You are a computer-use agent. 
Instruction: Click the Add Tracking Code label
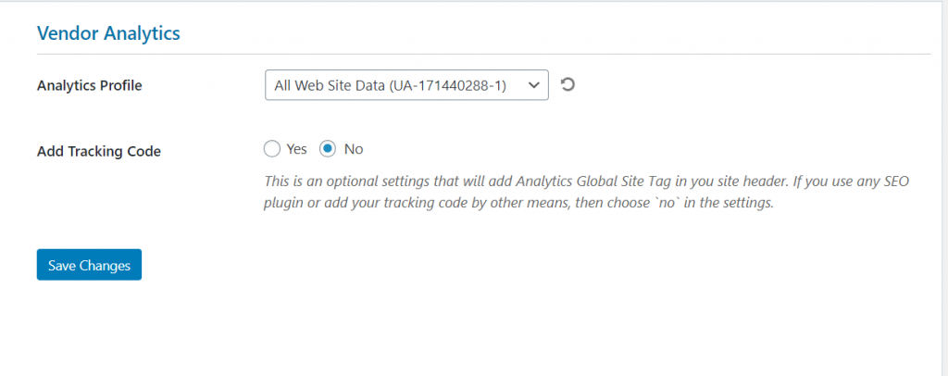pyautogui.click(x=98, y=152)
